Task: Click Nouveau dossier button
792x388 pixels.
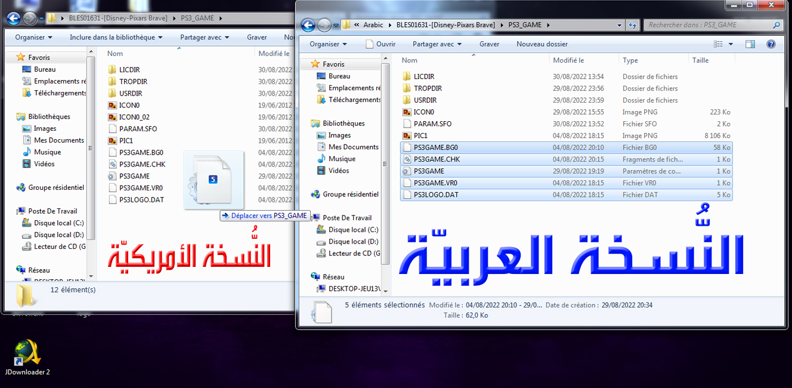Action: coord(542,44)
